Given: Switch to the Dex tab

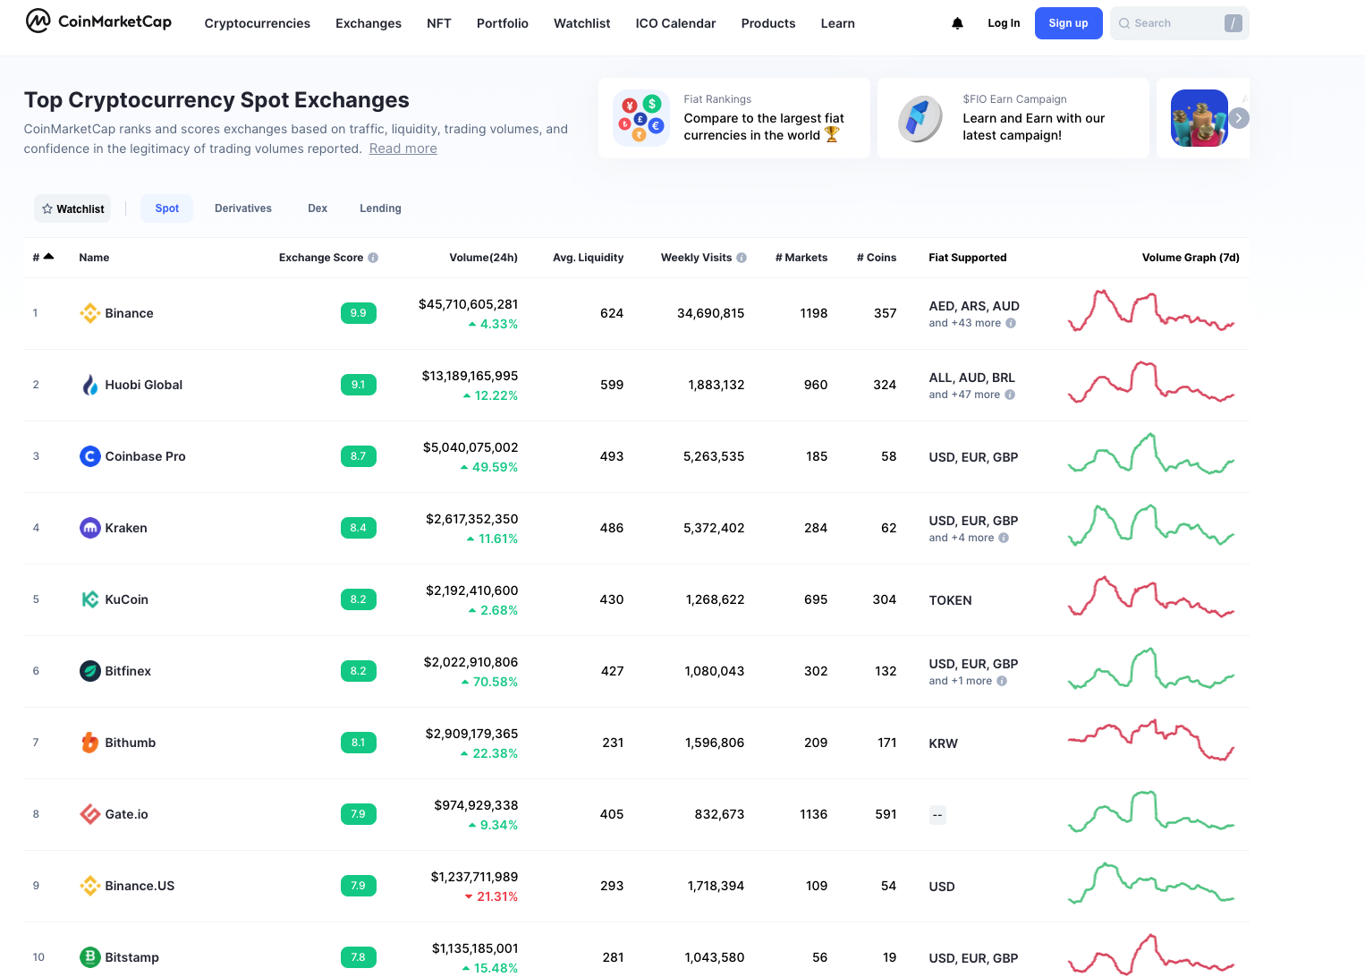Looking at the screenshot, I should tap(318, 208).
